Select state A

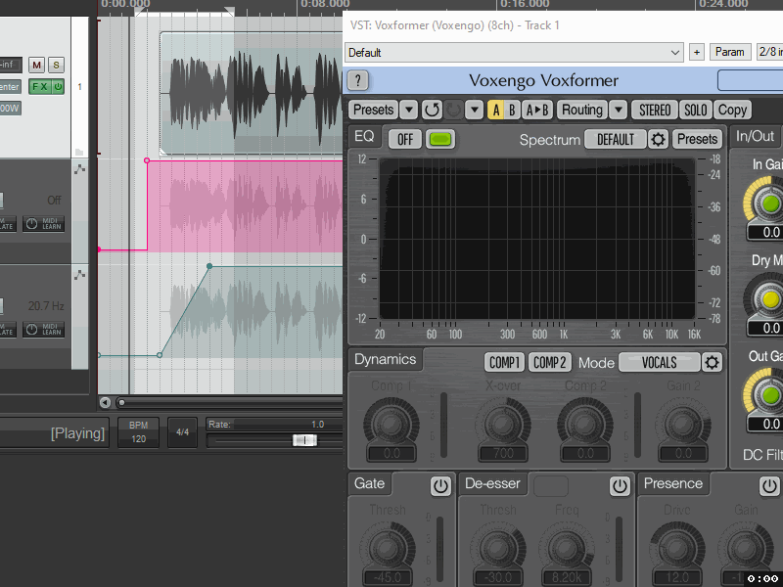[x=495, y=110]
